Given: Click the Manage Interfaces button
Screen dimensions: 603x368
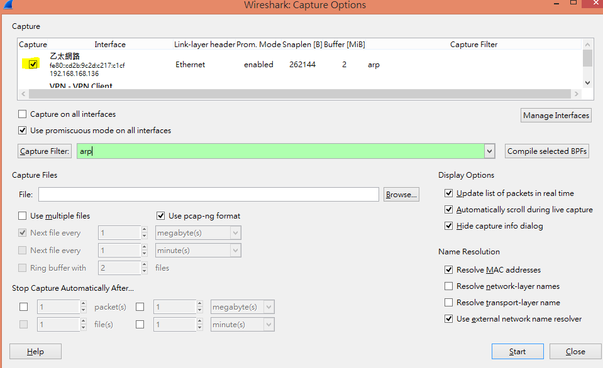Looking at the screenshot, I should (x=555, y=115).
